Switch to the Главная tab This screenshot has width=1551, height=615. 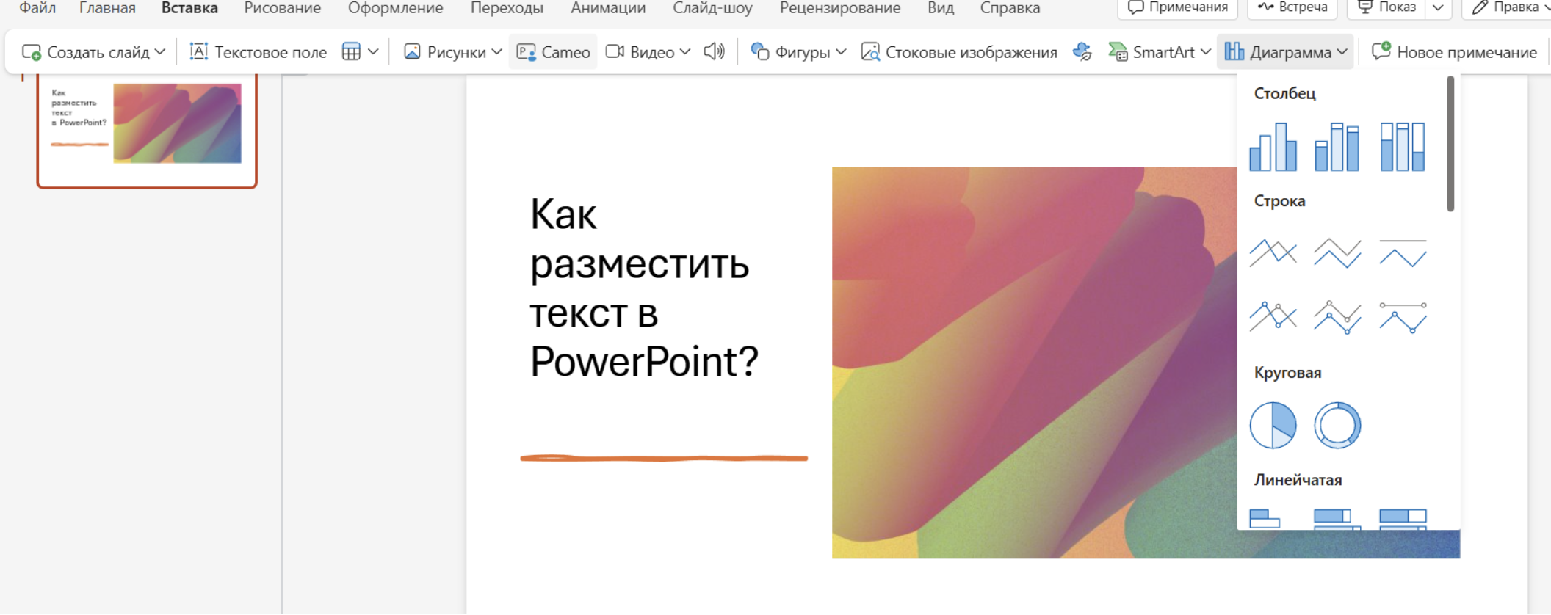(107, 8)
